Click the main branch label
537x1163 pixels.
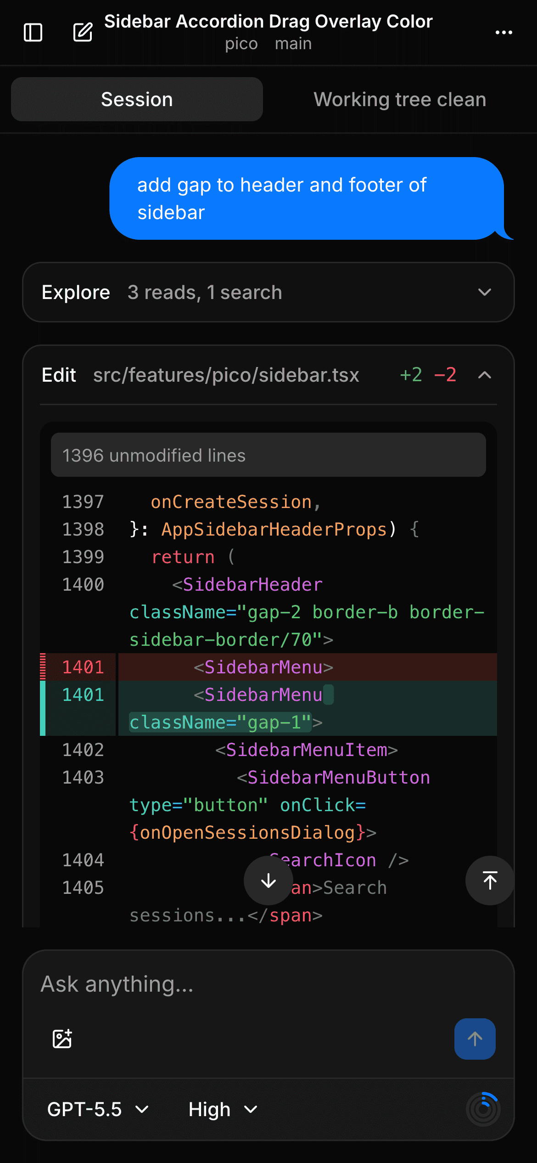point(293,44)
